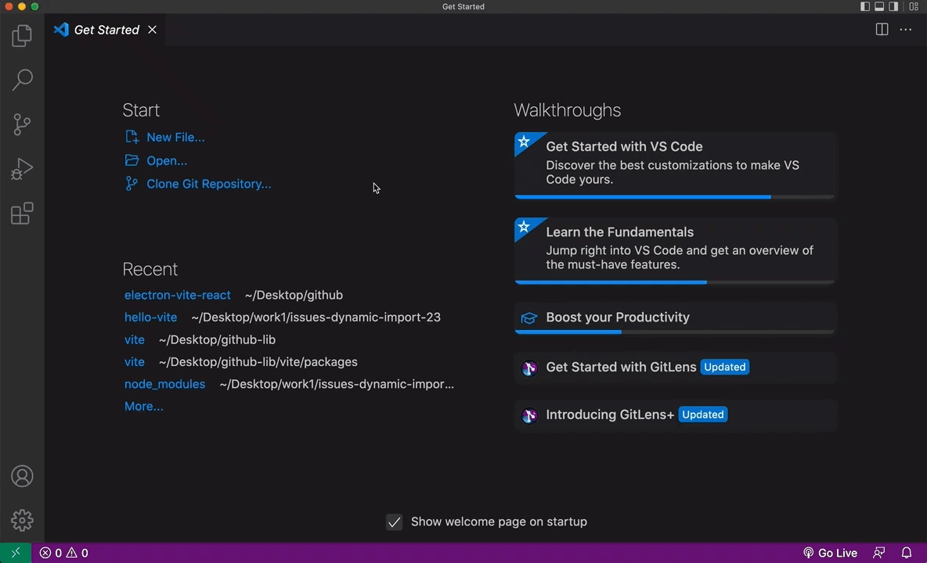
Task: Open the electron-vite-react recent project
Action: (x=178, y=295)
